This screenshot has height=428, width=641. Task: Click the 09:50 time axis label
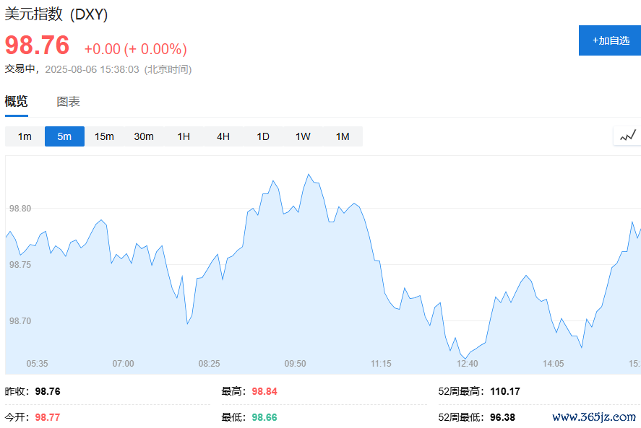pyautogui.click(x=295, y=364)
